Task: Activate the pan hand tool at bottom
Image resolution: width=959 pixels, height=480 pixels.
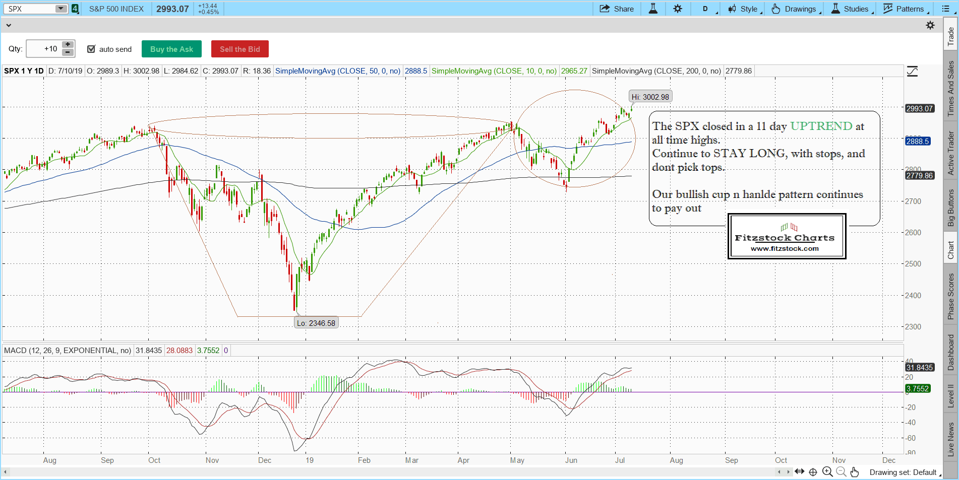Action: point(854,472)
